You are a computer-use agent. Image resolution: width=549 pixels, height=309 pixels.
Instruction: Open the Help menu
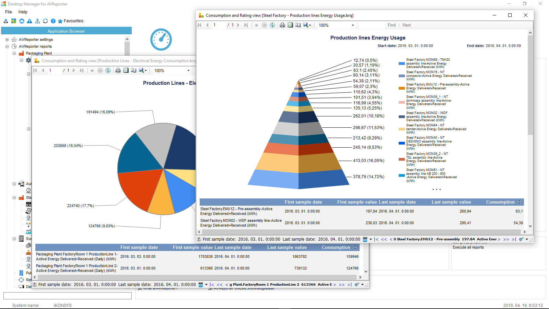pyautogui.click(x=23, y=12)
